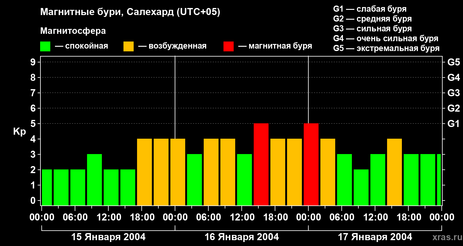Click the only Kp 2 green bar on 17 Января
This screenshot has width=463, height=246.
(x=361, y=187)
